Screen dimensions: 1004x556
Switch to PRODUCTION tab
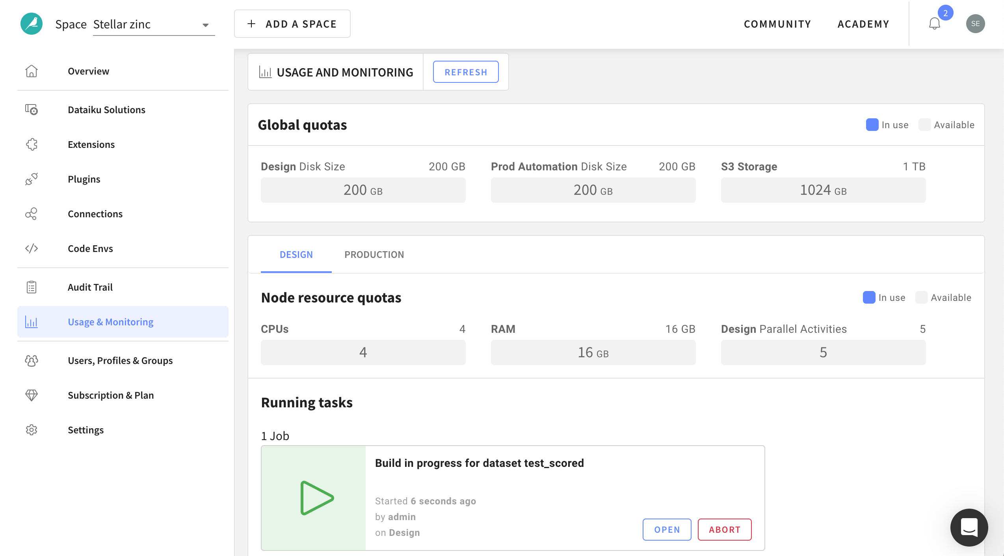coord(374,254)
